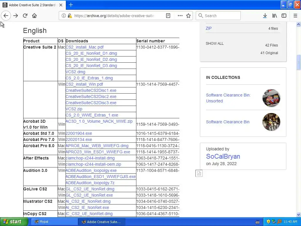
Task: Close the Adobe Creative Suite 2 tab
Action: [61, 5]
